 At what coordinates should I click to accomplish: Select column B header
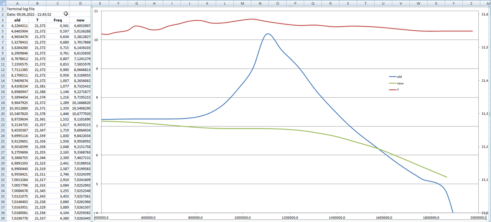[37, 3]
